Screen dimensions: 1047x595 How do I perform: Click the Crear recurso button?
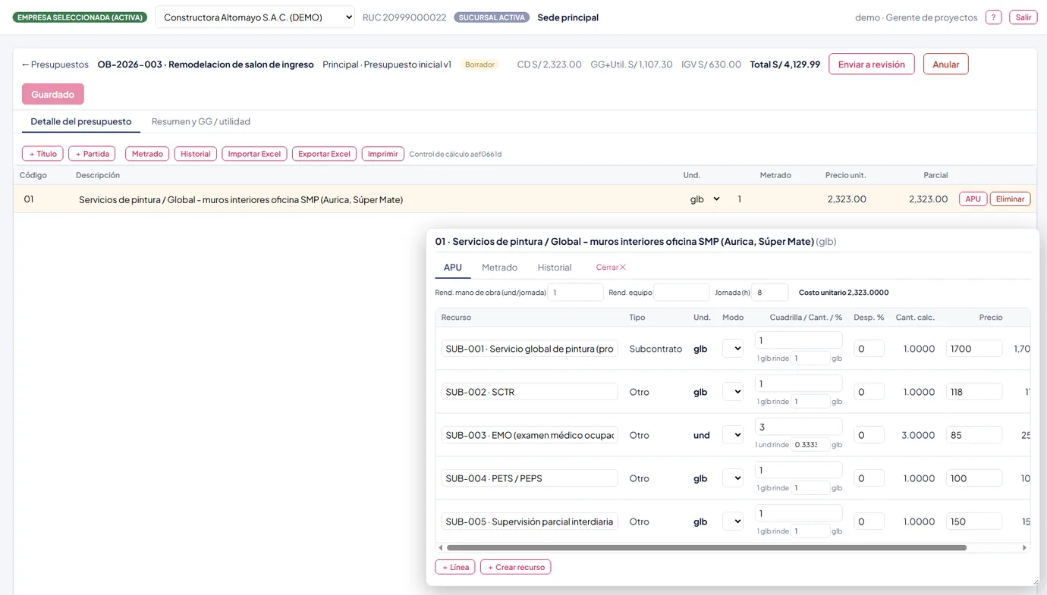pyautogui.click(x=516, y=567)
